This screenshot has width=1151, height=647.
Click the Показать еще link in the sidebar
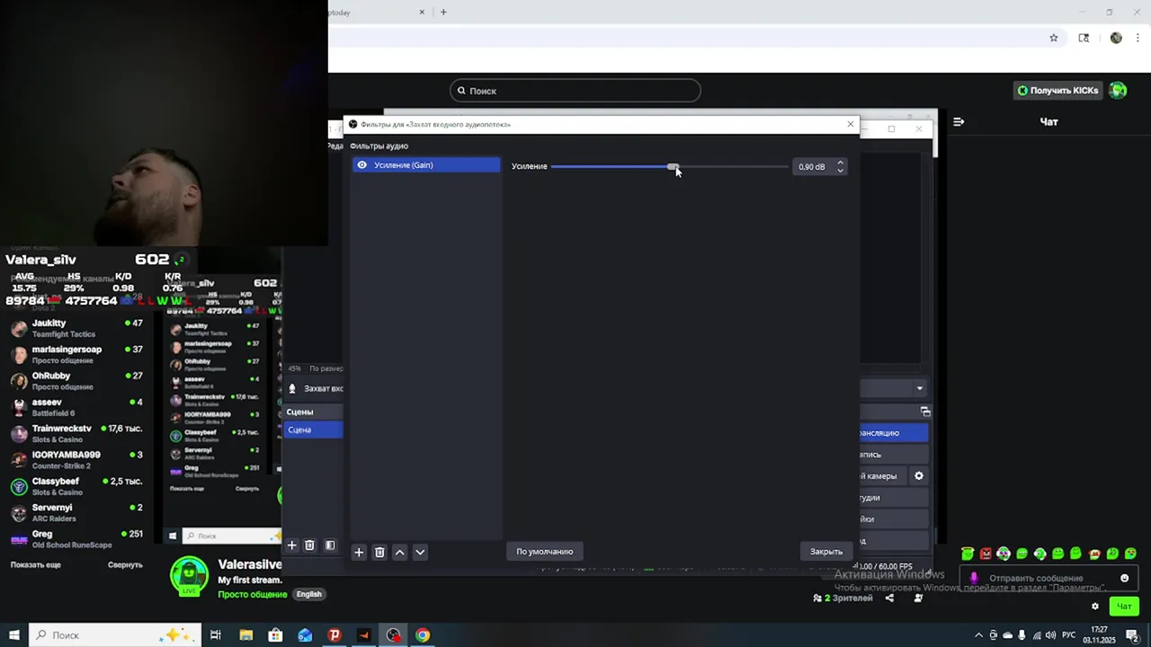36,565
